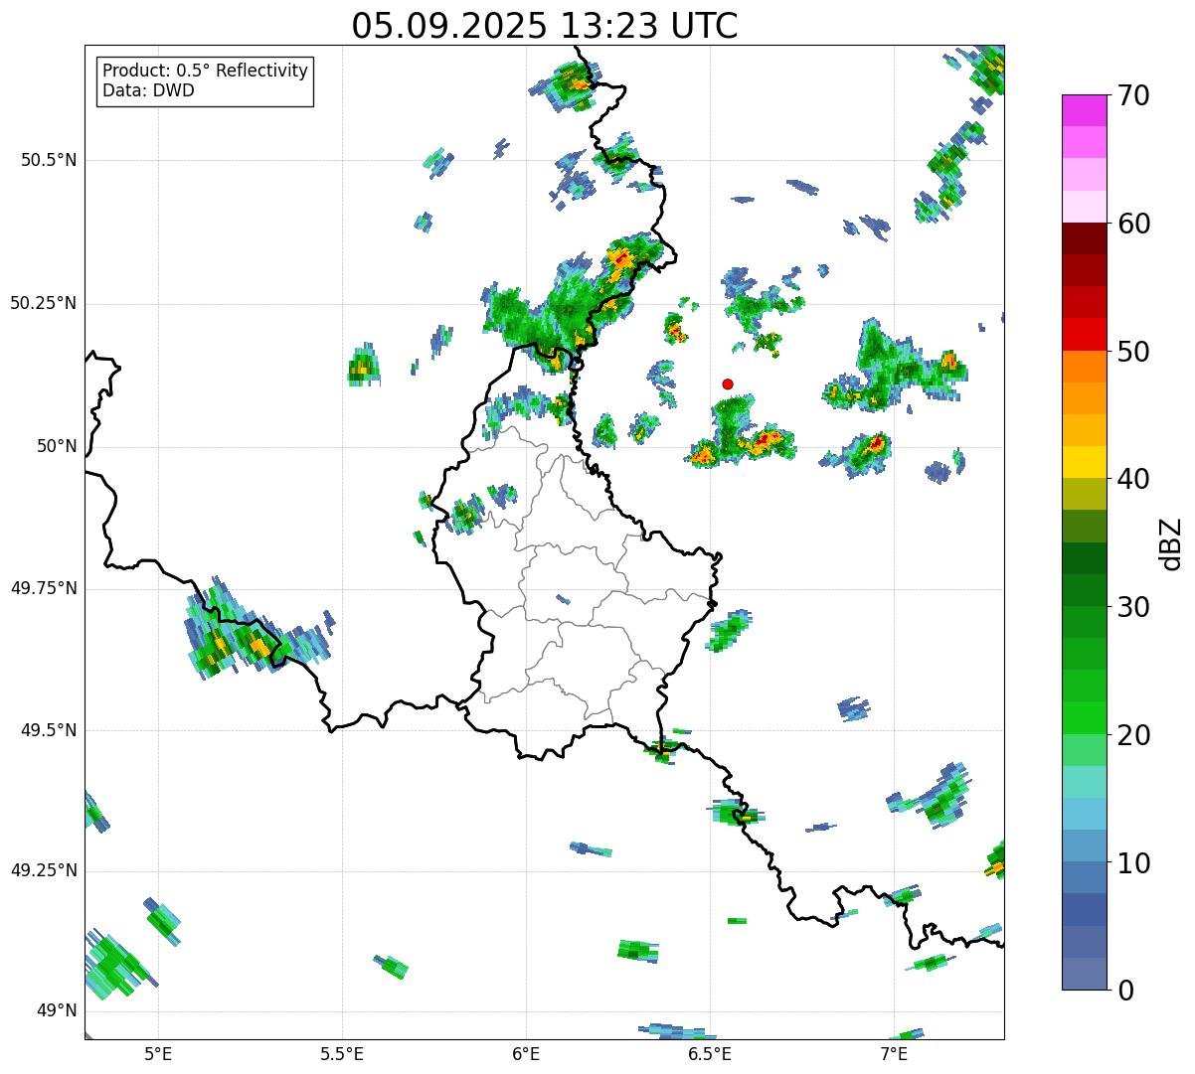This screenshot has height=1074, width=1195.
Task: Click the 50°N latitude label
Action: [x=57, y=446]
